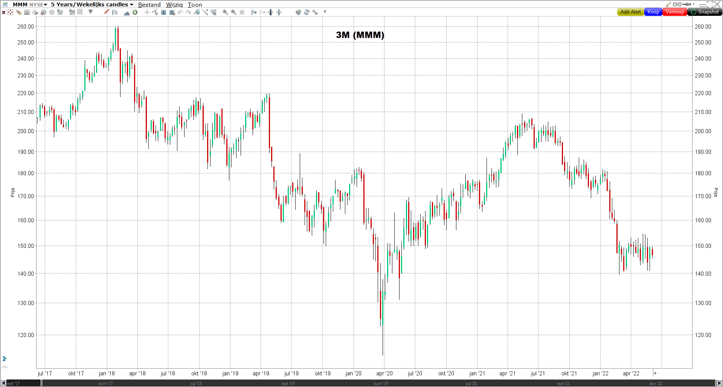
Task: Click the refresh arrows toolbar icon
Action: coord(307,12)
